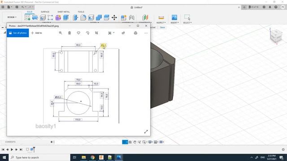Click the New Component icon
287x161 pixels.
click(x=124, y=17)
